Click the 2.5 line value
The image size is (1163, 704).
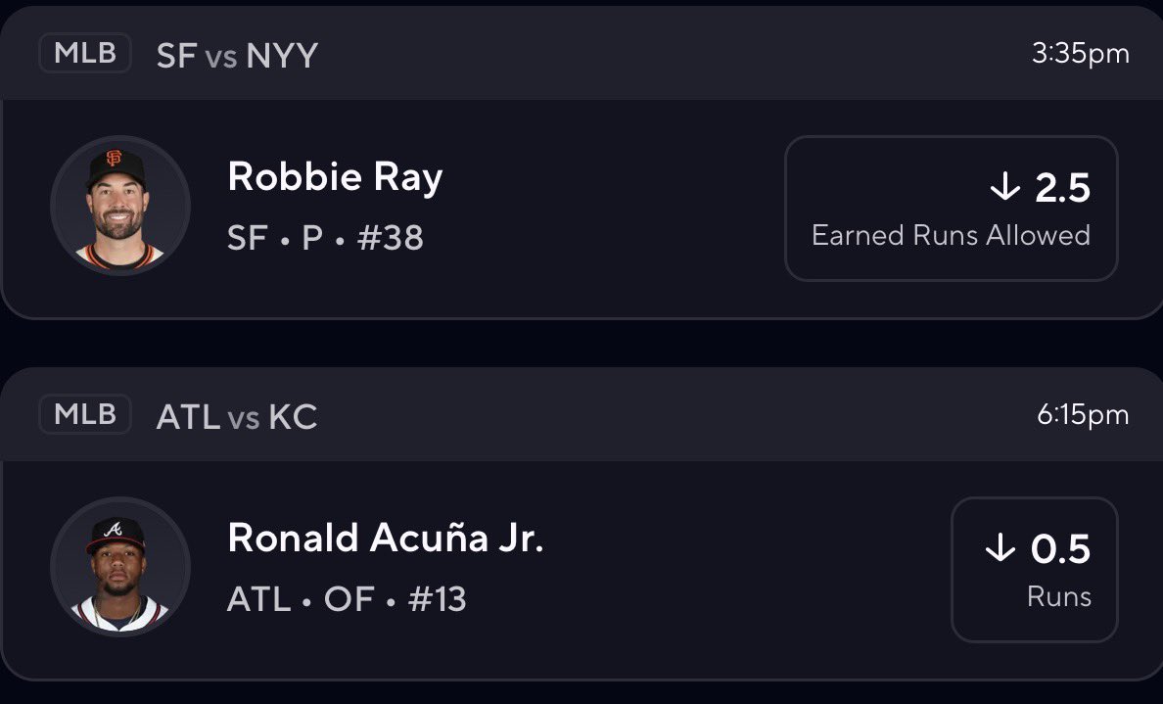pyautogui.click(x=1062, y=188)
